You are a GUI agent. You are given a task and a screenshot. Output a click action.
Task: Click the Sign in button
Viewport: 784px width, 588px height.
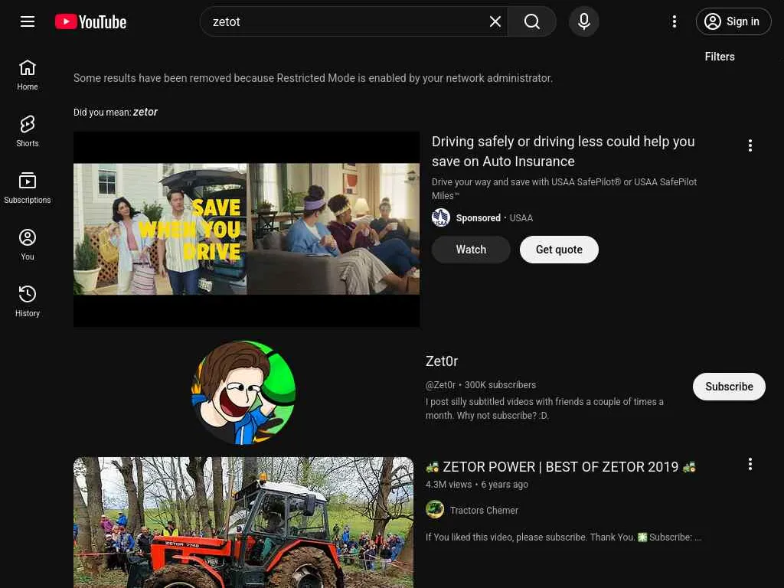[x=733, y=21]
